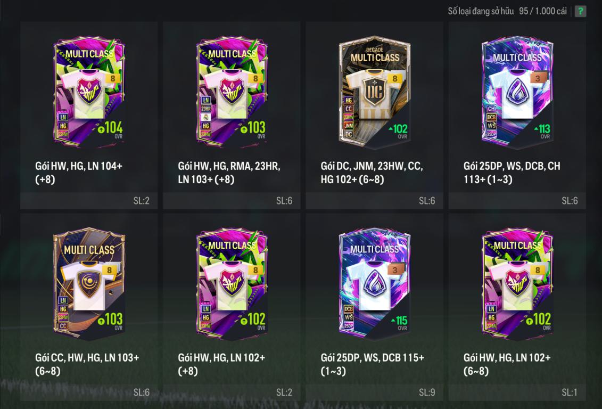The height and width of the screenshot is (409, 602).
Task: Click the +8 gold badge on the 104 OVR card
Action: (112, 78)
